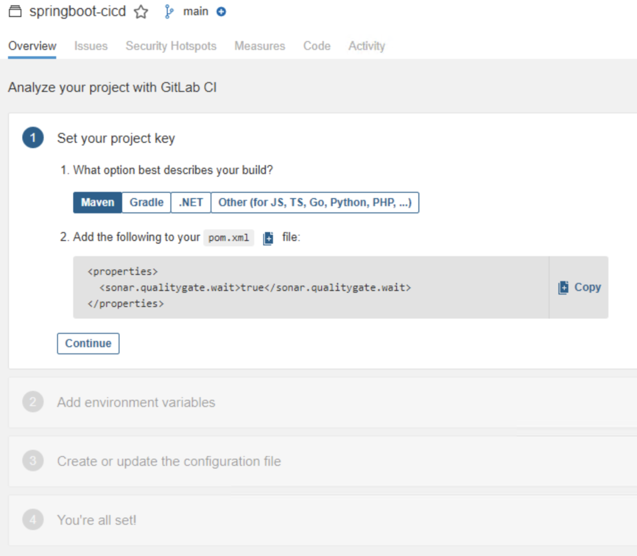Click the project icon beside springboot-cicd
Viewport: 637px width, 556px height.
coord(15,12)
